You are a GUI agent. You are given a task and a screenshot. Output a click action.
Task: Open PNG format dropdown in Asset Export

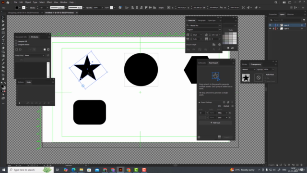[x=223, y=113]
